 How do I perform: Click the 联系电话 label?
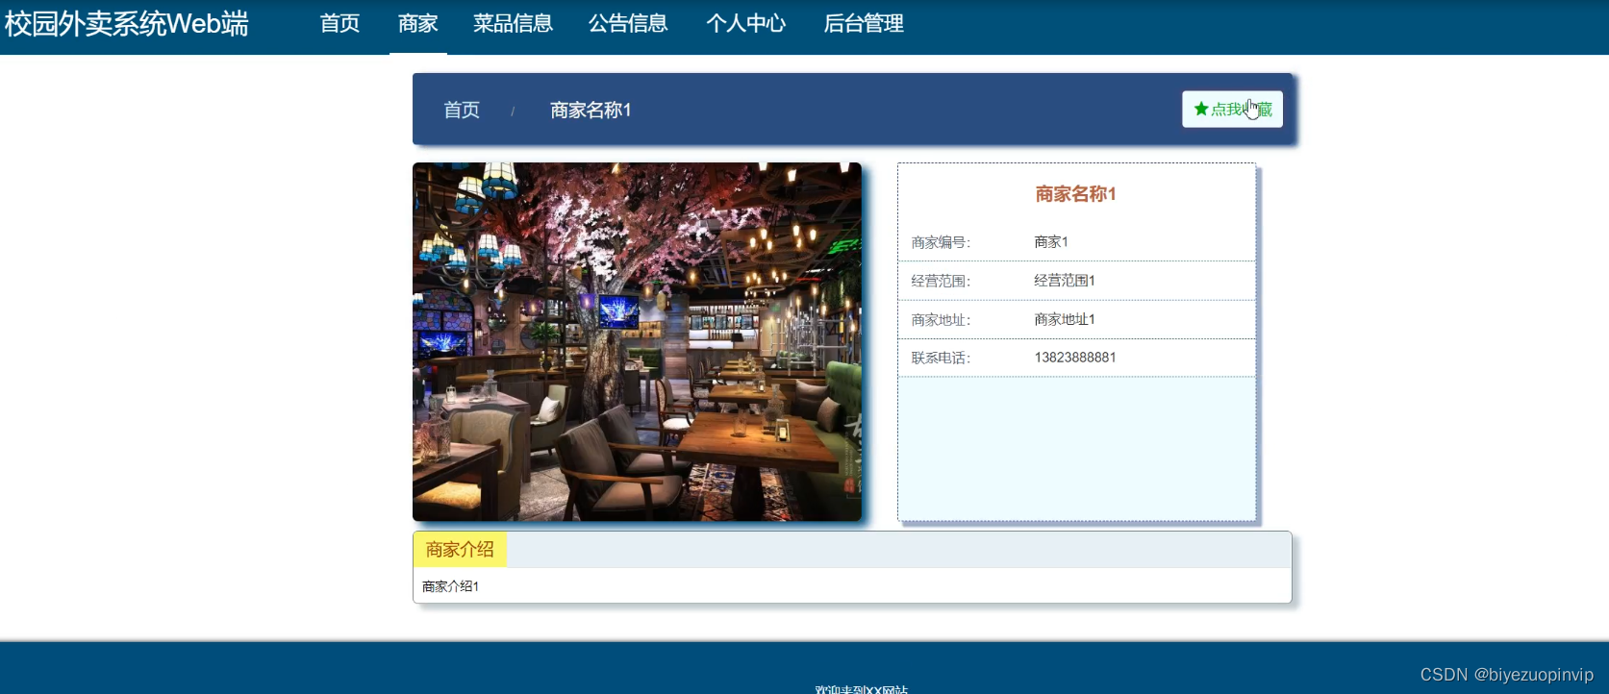pos(941,358)
